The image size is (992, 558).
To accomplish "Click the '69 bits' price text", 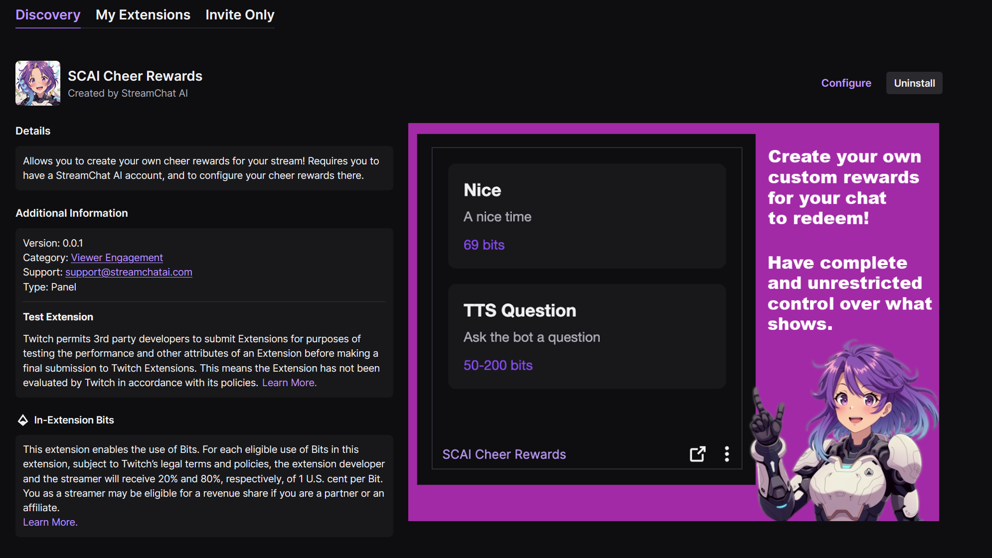I will point(484,245).
